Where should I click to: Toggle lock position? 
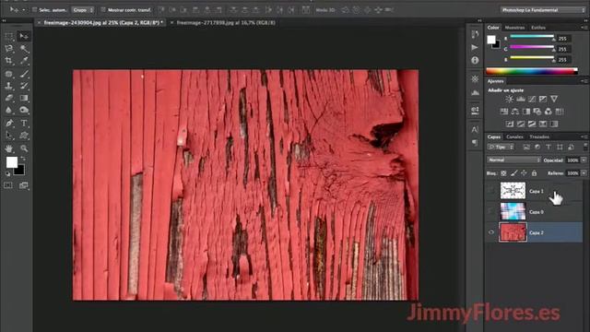coord(524,173)
